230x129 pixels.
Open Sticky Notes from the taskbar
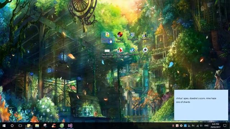tap(29, 126)
